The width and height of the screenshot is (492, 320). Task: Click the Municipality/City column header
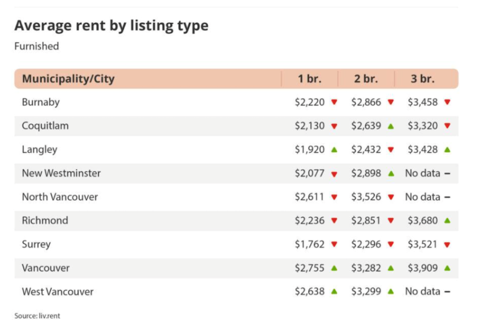point(68,79)
